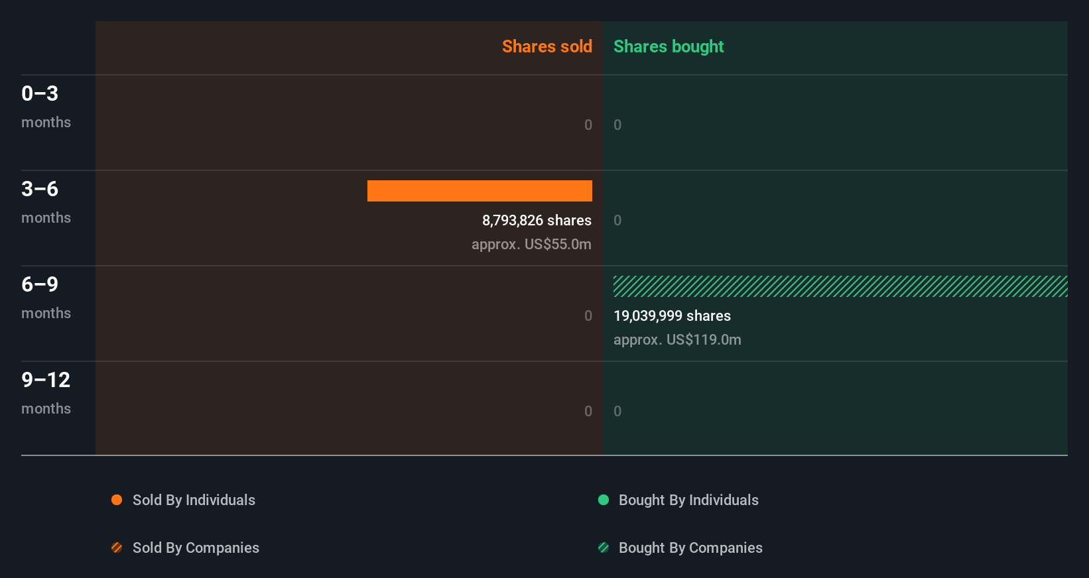
Task: Click the green Bought By Individuals legend dot
Action: (x=604, y=500)
